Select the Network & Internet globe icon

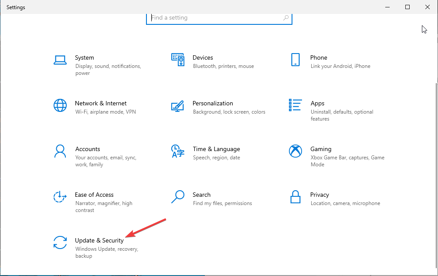tap(60, 105)
